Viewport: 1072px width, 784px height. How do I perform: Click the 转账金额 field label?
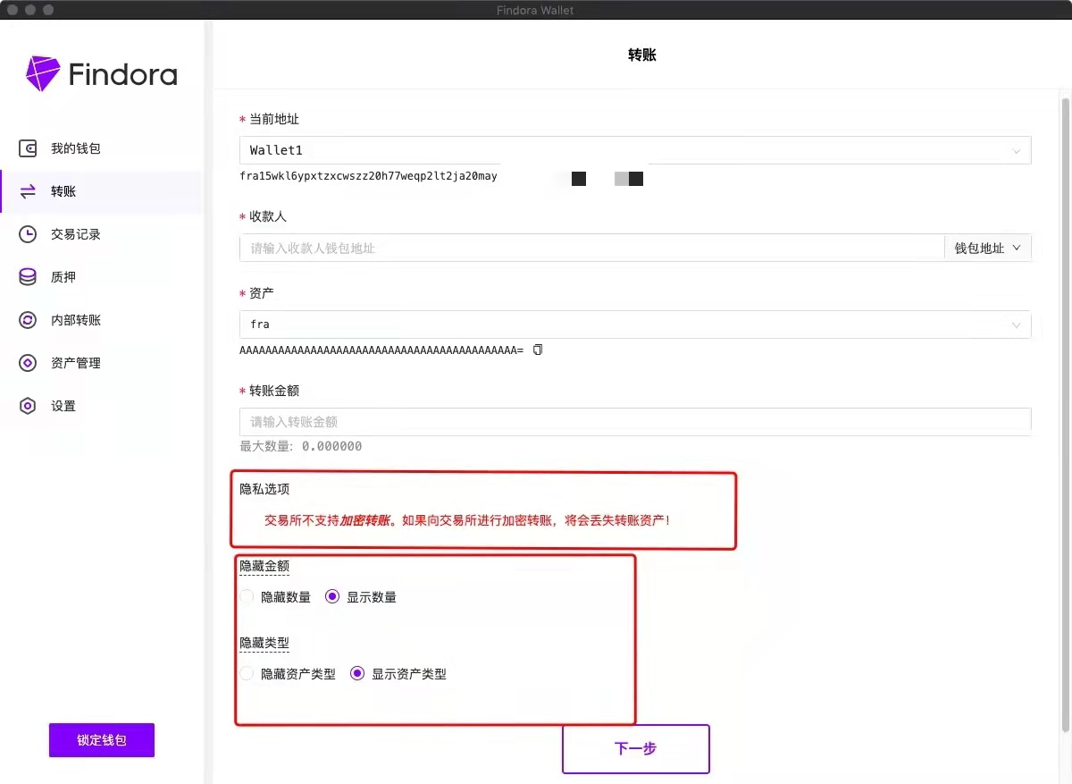click(x=274, y=391)
